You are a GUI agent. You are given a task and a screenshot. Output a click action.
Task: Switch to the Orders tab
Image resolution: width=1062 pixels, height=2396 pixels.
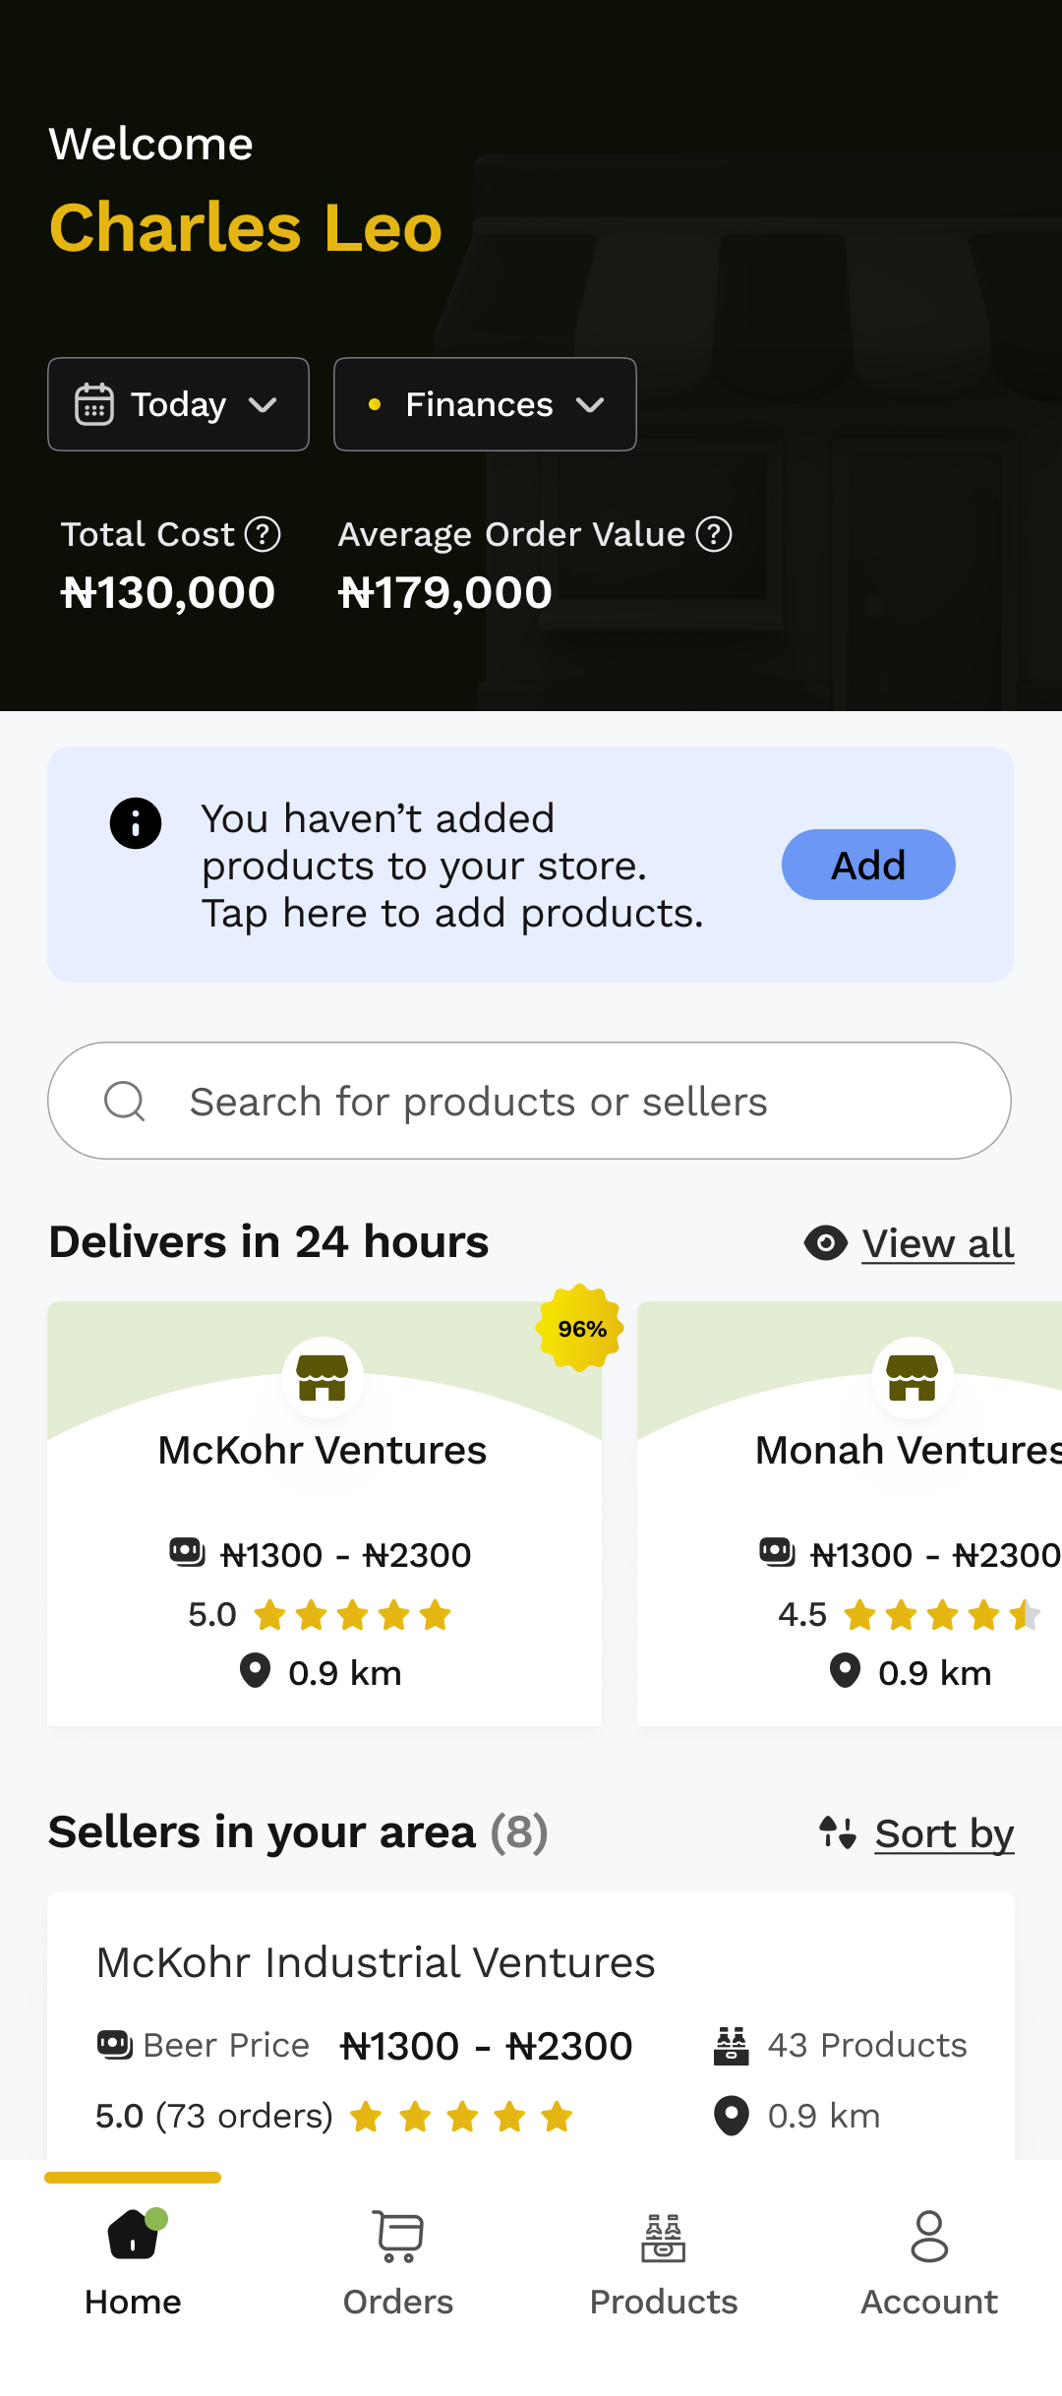[398, 2260]
